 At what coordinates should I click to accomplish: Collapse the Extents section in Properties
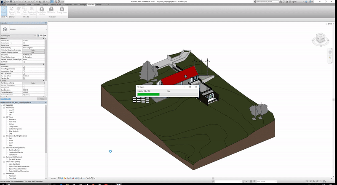tap(43, 64)
